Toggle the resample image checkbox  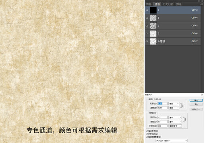click(147, 137)
